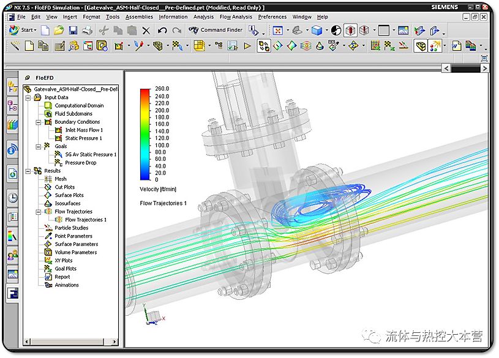Click the Open folder icon
Image resolution: width=499 pixels, height=358 pixels.
click(59, 30)
